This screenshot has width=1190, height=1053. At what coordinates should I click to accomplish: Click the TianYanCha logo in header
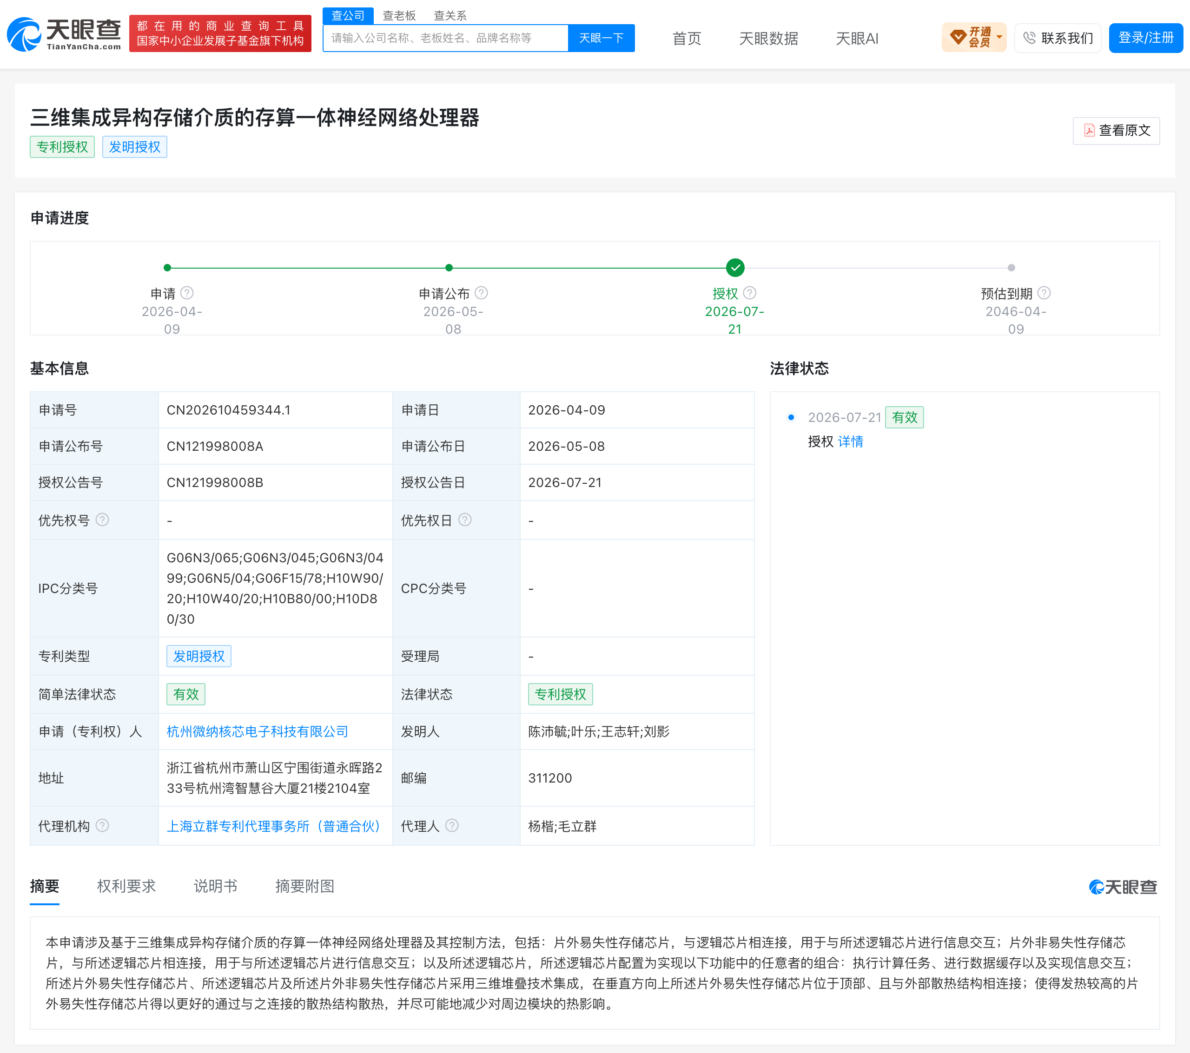click(64, 34)
